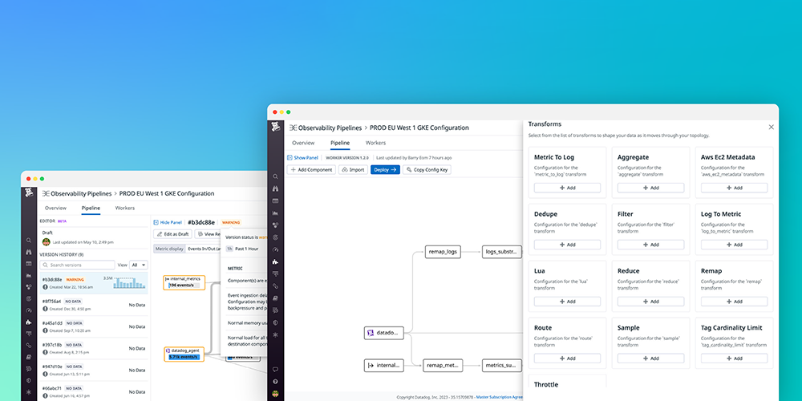
Task: Add the Lua transform
Action: (x=567, y=302)
